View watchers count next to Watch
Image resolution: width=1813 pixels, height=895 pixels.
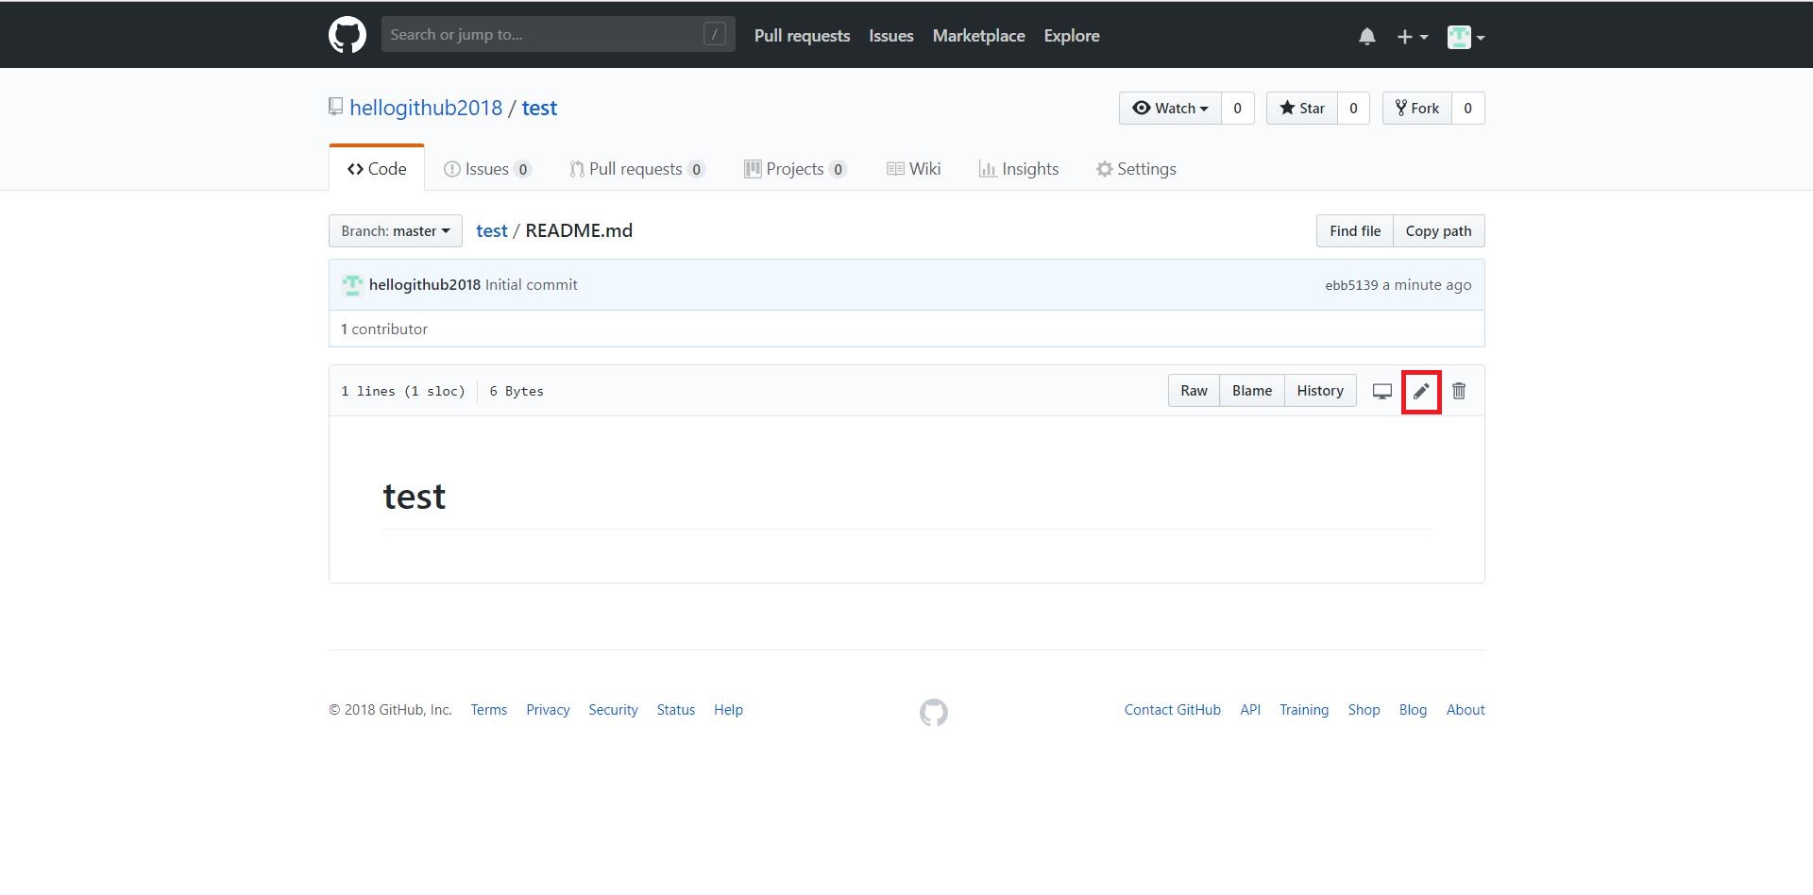pyautogui.click(x=1237, y=109)
